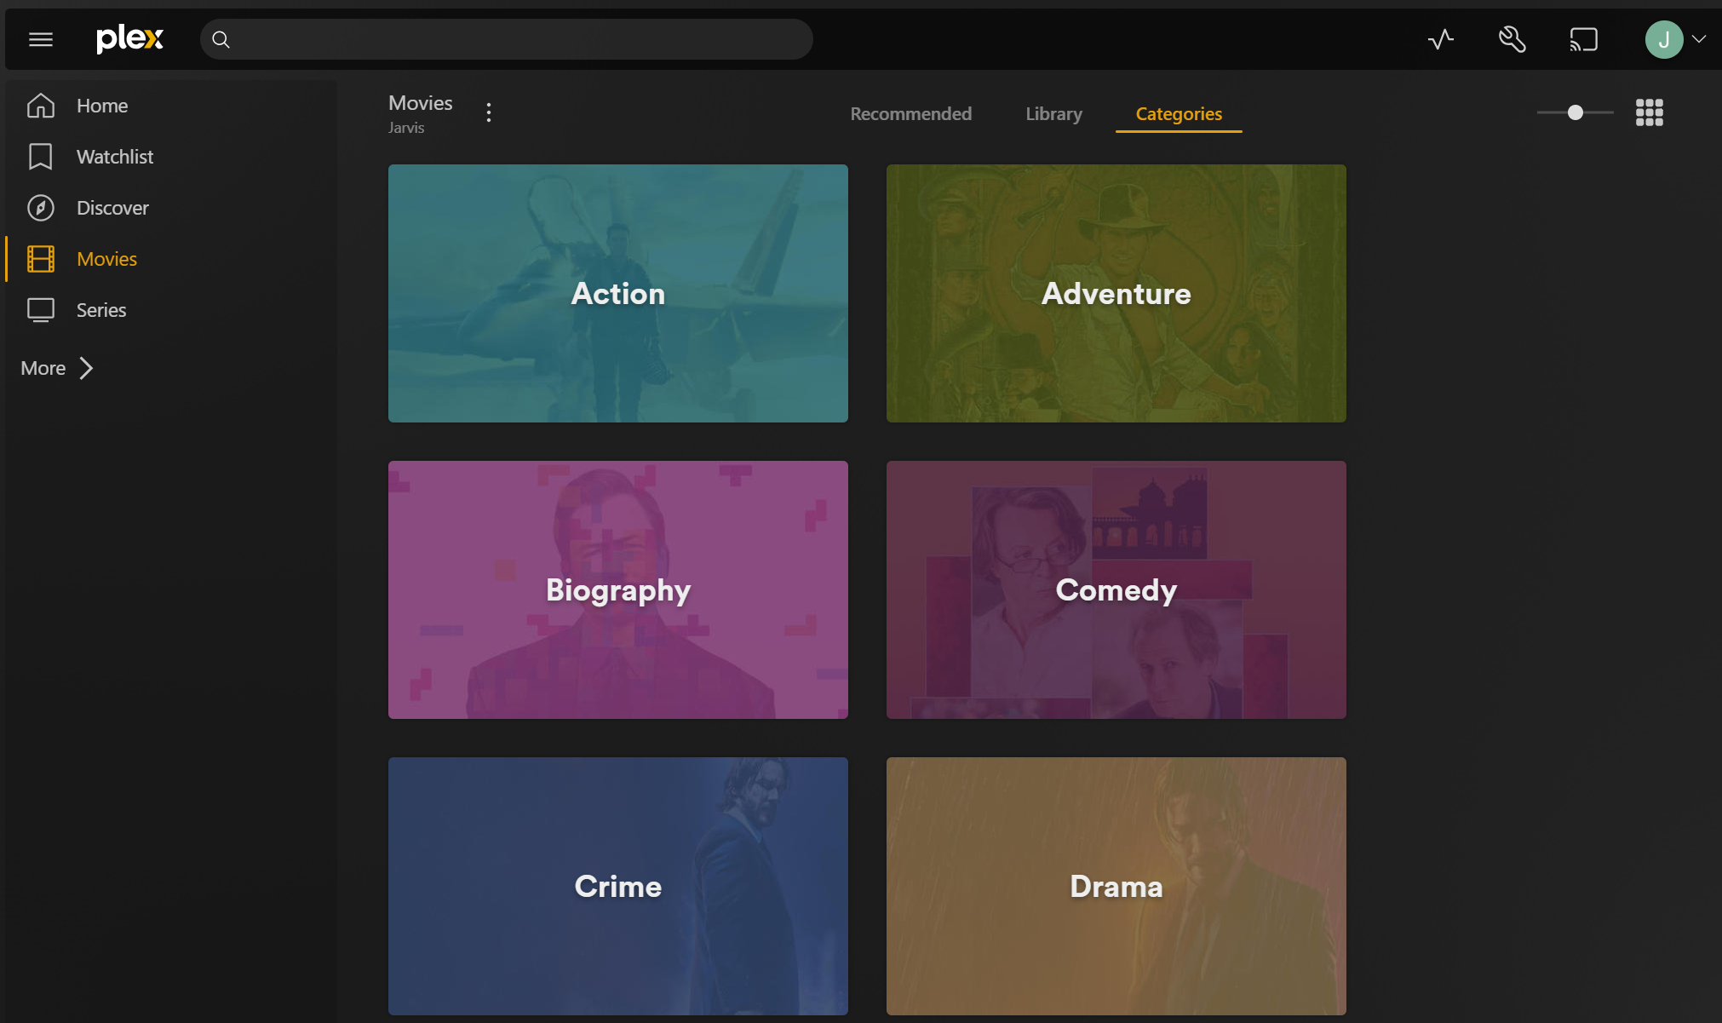Image resolution: width=1722 pixels, height=1023 pixels.
Task: Switch to the Recommended tab
Action: pyautogui.click(x=910, y=113)
